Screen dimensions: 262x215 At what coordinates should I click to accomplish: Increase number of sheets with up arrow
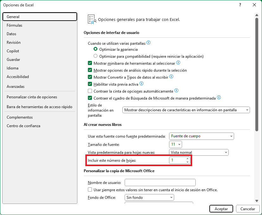187,159
